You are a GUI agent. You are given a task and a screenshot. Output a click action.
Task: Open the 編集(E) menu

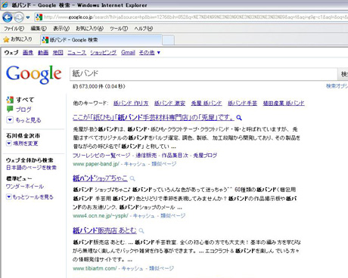[39, 29]
